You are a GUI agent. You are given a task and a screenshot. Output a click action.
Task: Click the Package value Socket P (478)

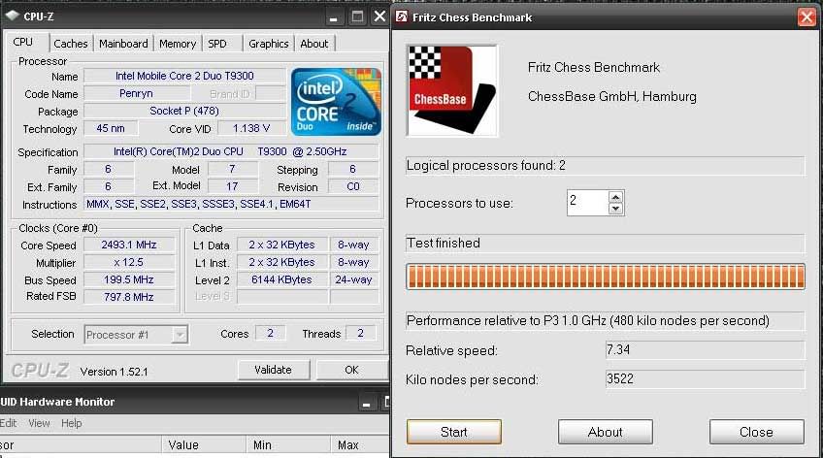point(184,111)
